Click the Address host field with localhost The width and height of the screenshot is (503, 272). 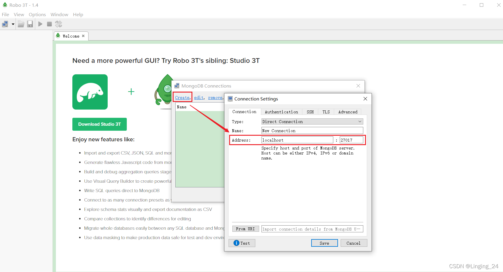coord(297,140)
